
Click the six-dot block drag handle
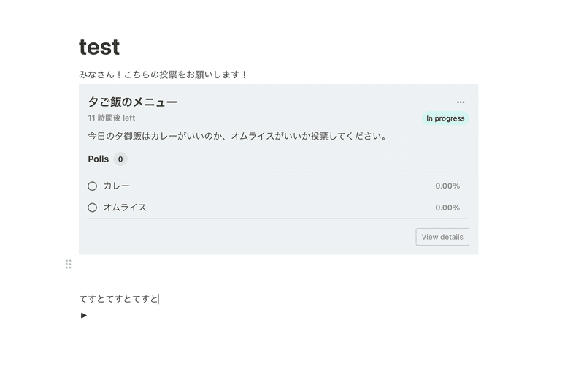point(68,265)
